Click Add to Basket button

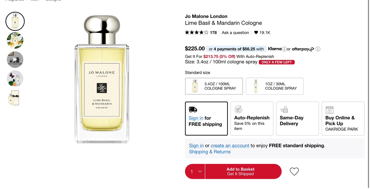pyautogui.click(x=243, y=171)
